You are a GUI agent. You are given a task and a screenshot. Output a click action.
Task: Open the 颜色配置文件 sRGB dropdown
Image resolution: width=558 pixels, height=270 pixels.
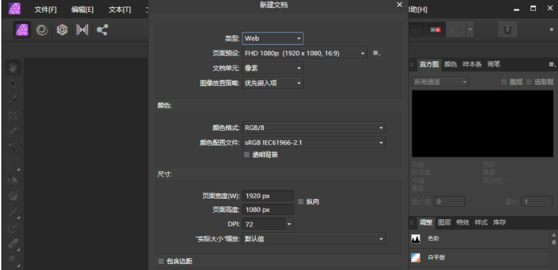(x=314, y=143)
